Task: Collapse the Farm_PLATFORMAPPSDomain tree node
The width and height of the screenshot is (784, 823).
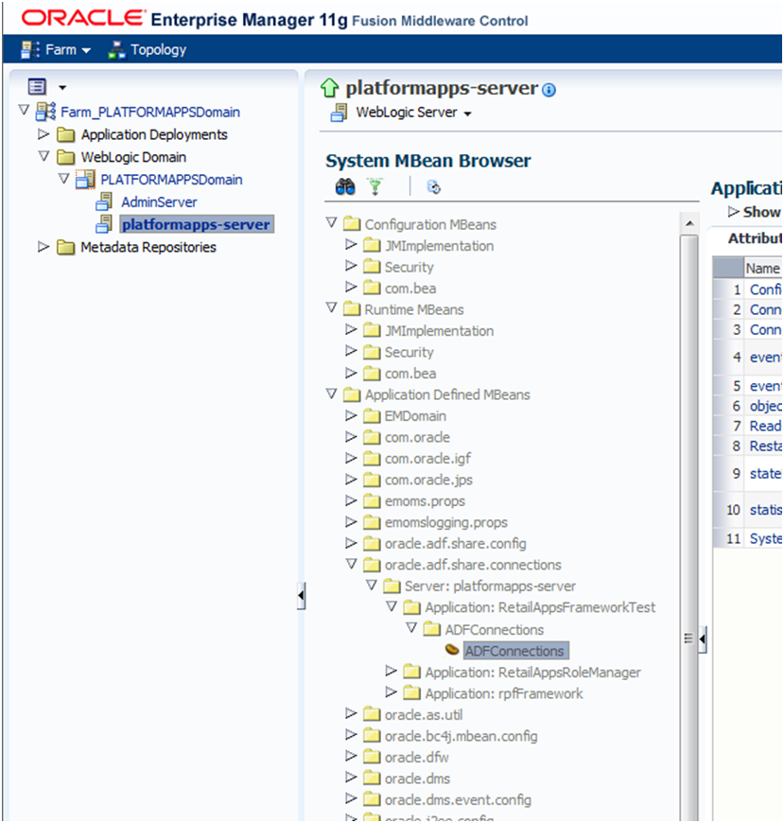Action: point(24,111)
